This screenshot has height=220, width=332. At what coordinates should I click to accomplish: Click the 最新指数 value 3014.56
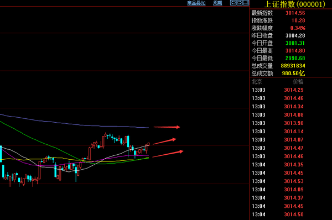click(295, 13)
